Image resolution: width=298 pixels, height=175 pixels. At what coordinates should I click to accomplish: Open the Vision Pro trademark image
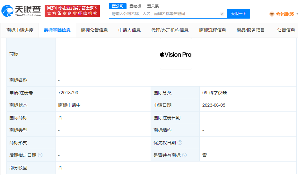tap(176, 54)
